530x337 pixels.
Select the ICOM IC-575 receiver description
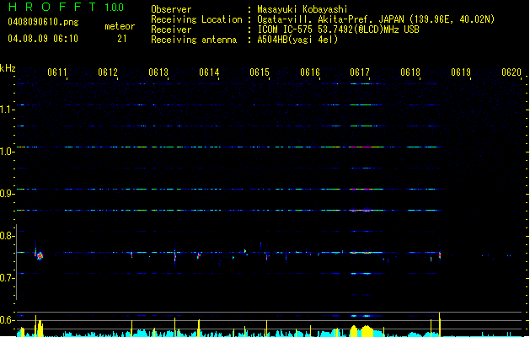339,29
